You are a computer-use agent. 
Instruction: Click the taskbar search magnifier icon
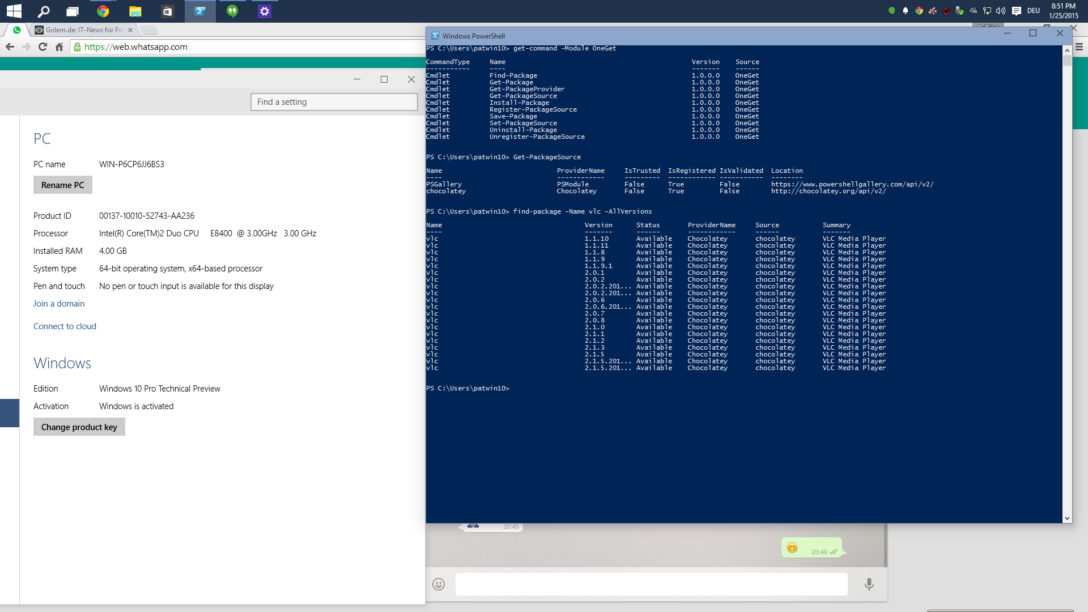44,11
